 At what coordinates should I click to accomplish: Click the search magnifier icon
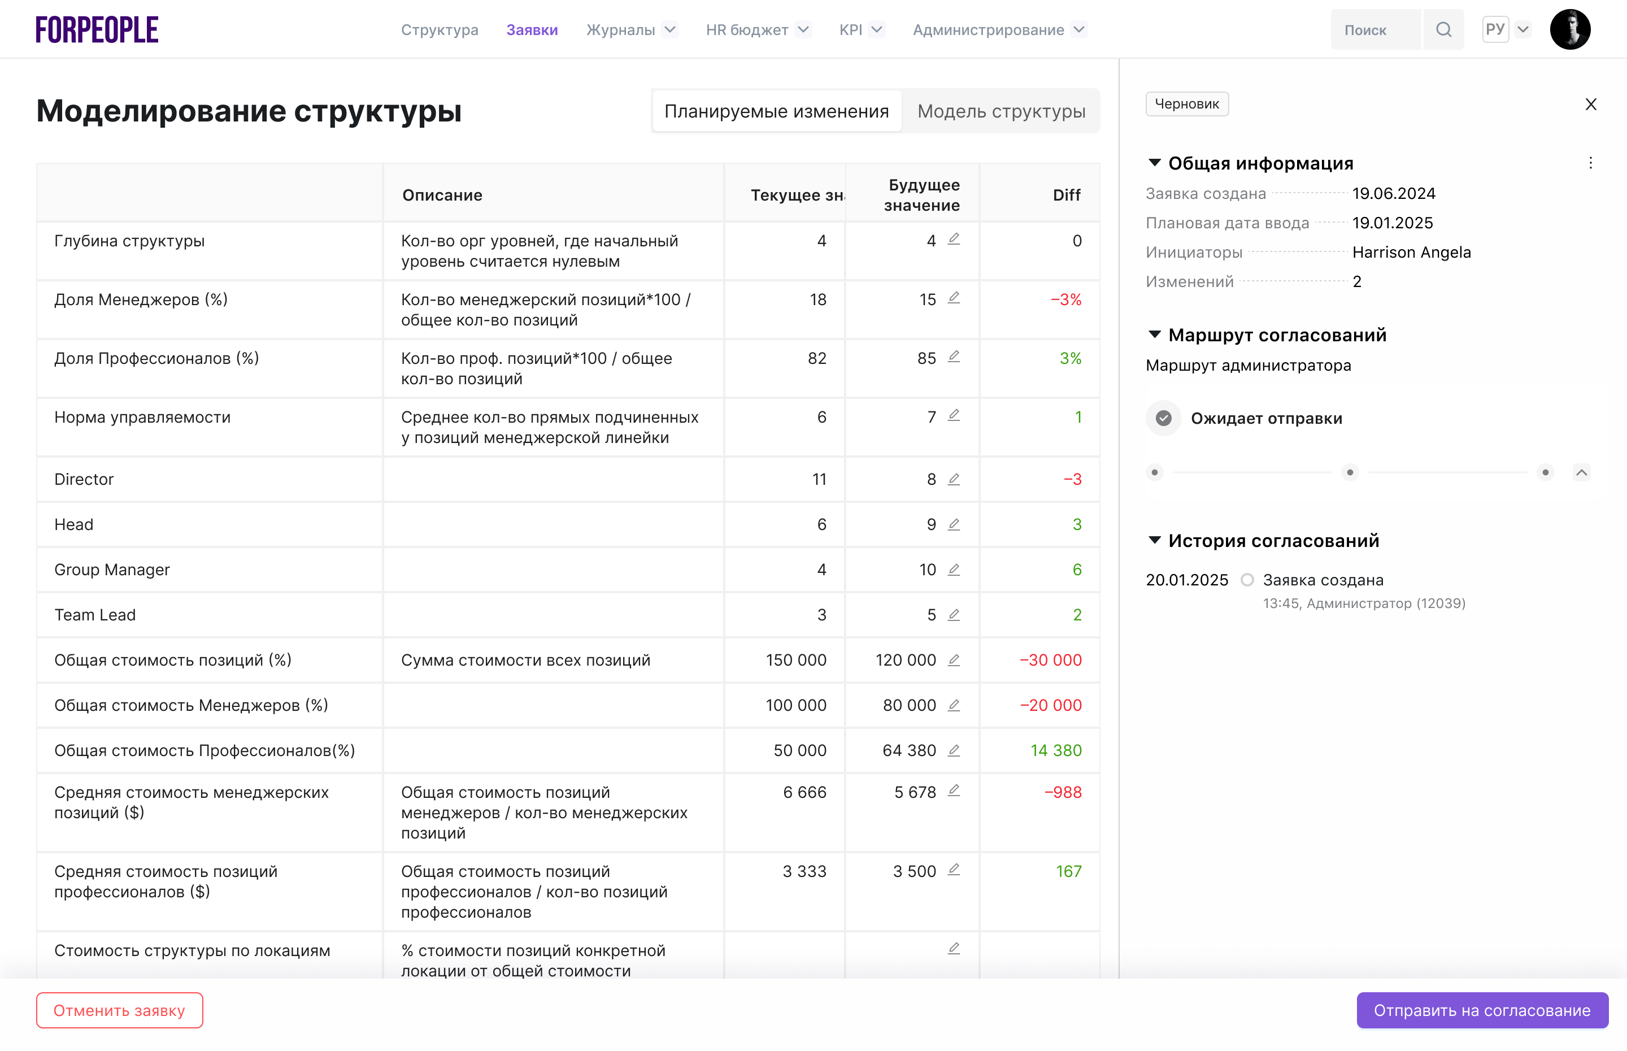(x=1443, y=29)
